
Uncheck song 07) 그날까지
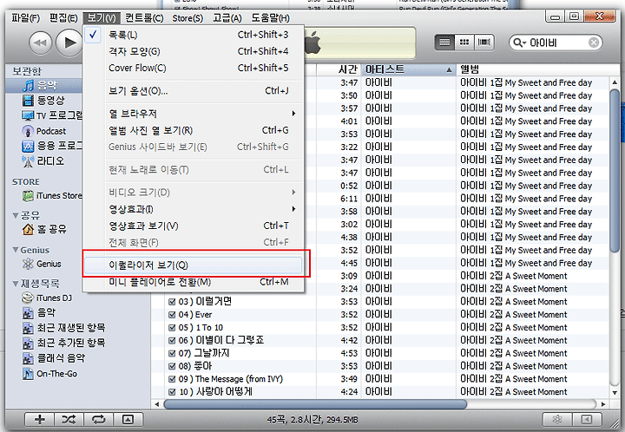(x=172, y=354)
